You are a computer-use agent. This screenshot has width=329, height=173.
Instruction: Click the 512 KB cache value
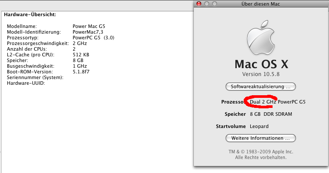(81, 55)
